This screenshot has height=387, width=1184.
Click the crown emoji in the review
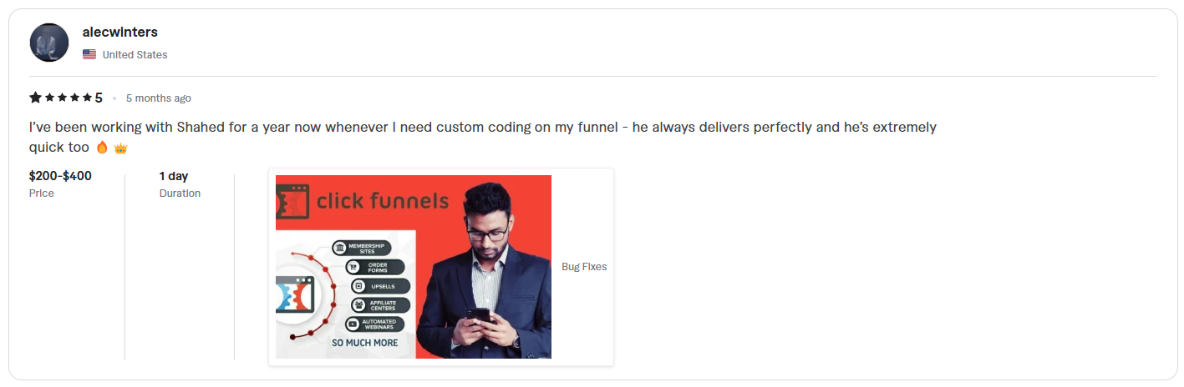(x=120, y=148)
